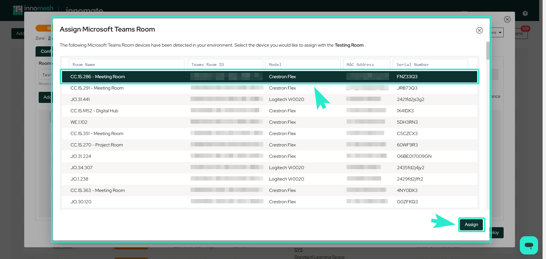Click serial number C5CZCX3
The height and width of the screenshot is (259, 546).
coord(407,134)
